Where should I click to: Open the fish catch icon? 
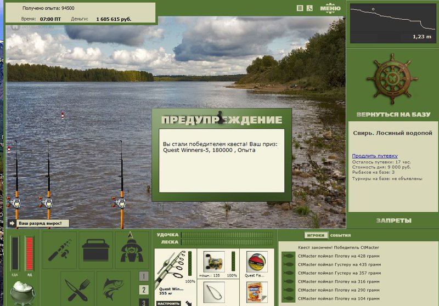pyautogui.click(x=114, y=290)
